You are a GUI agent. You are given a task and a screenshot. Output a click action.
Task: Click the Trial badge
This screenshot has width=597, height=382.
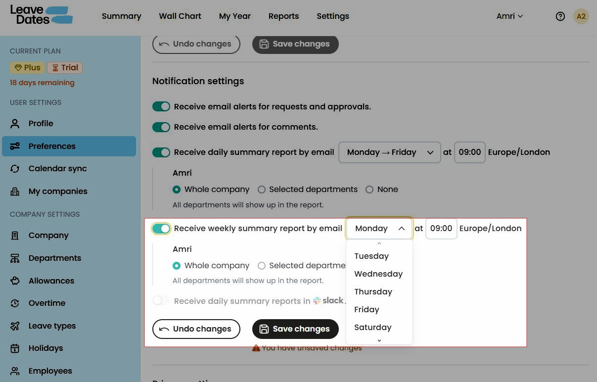pos(65,68)
